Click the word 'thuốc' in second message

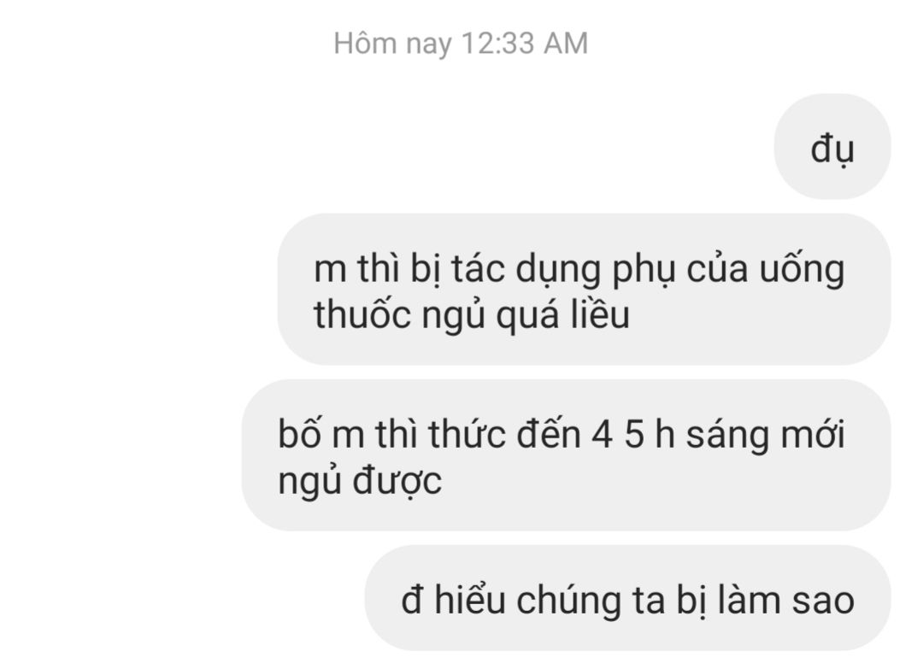tap(362, 314)
